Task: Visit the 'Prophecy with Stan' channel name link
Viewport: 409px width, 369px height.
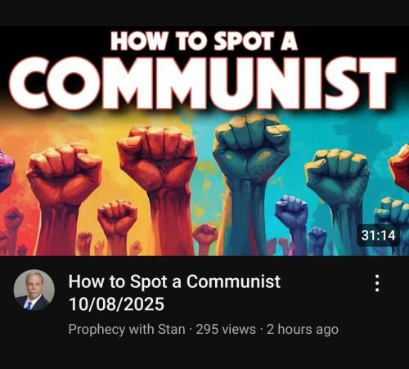Action: 127,329
